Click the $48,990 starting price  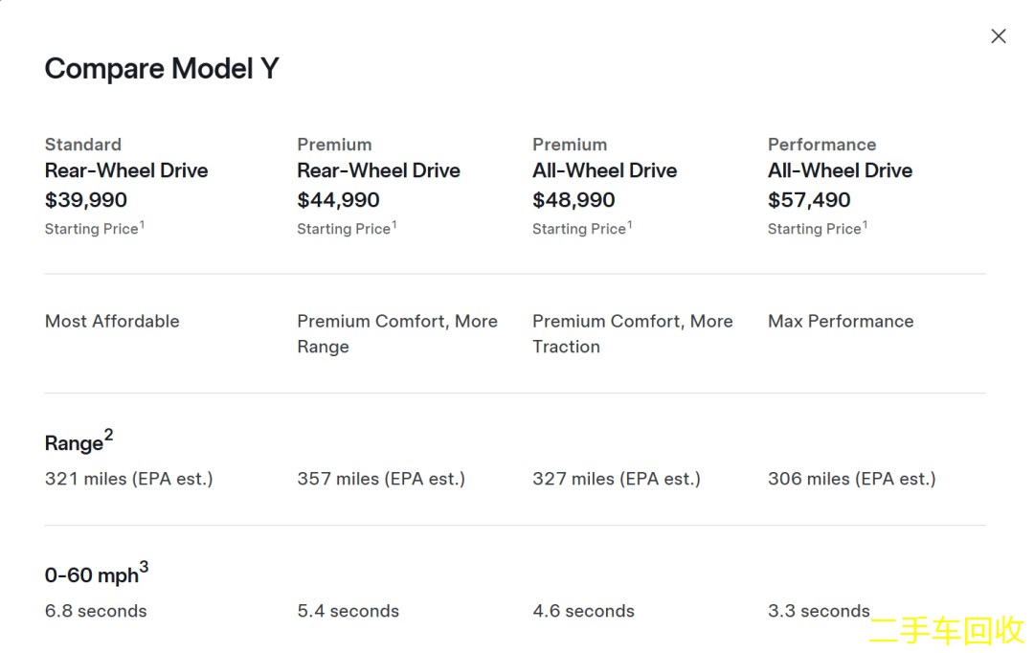573,200
